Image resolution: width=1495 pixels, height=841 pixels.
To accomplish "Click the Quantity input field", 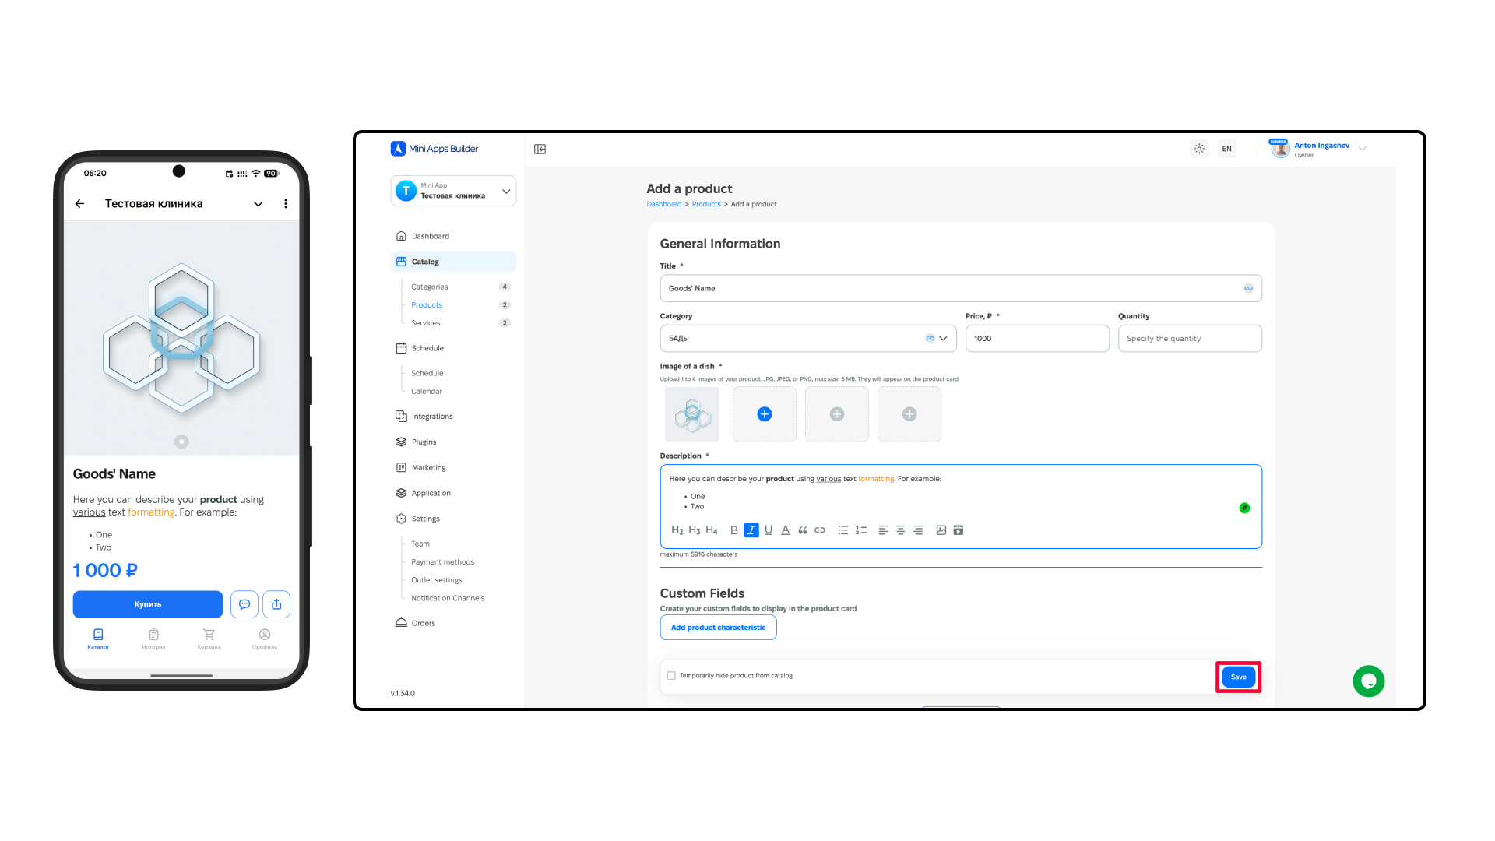I will point(1190,339).
